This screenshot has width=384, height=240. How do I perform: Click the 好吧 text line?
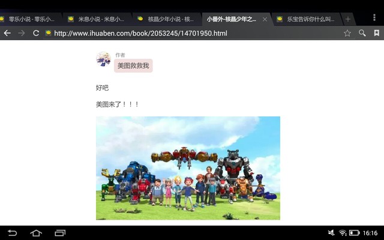[102, 88]
